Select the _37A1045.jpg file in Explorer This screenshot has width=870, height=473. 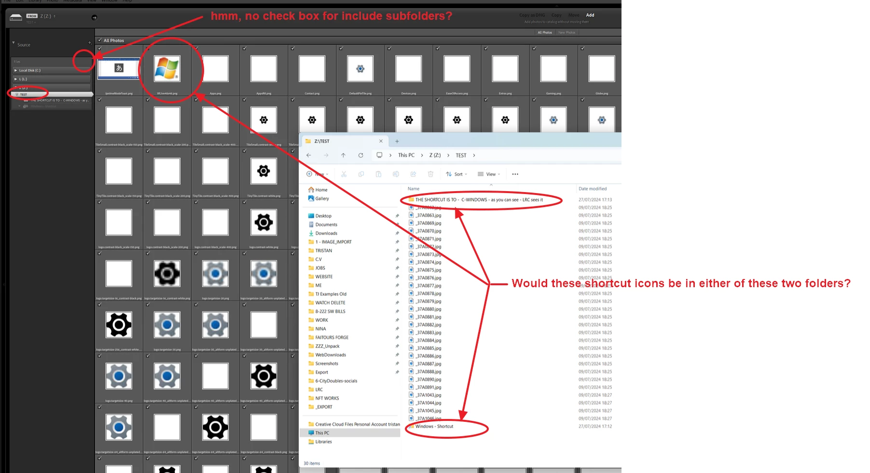425,411
